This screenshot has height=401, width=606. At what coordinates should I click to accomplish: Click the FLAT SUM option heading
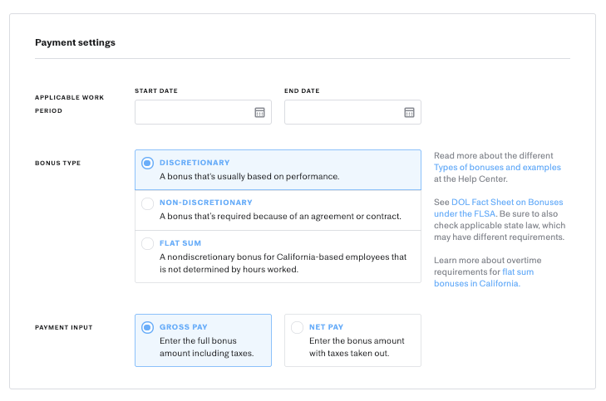[x=180, y=243]
